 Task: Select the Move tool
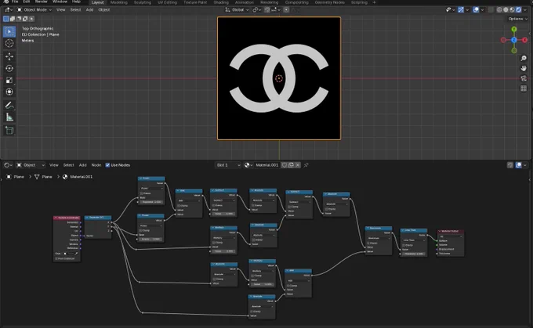(9, 56)
